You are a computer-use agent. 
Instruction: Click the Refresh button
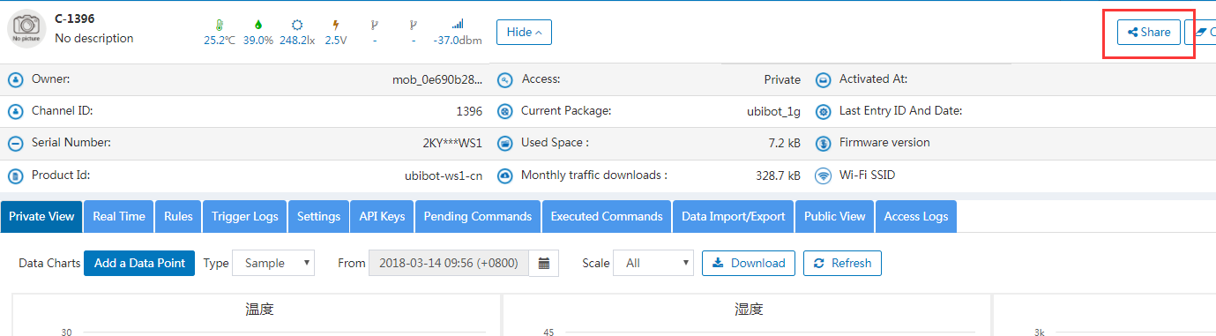click(x=842, y=263)
